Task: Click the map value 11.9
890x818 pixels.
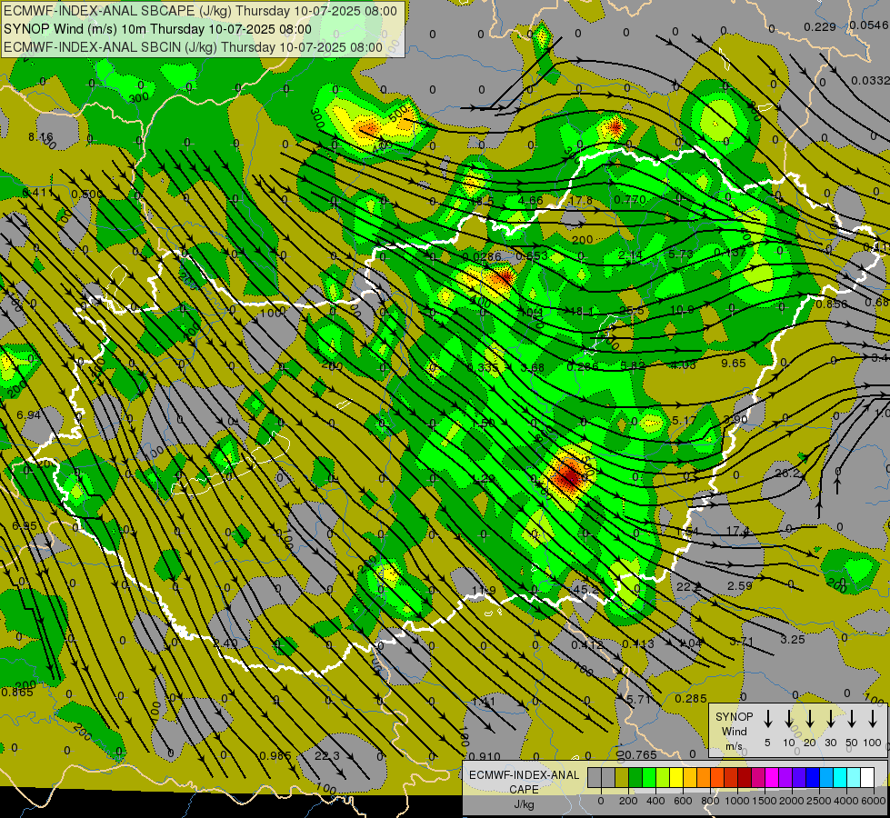Action: click(x=484, y=591)
